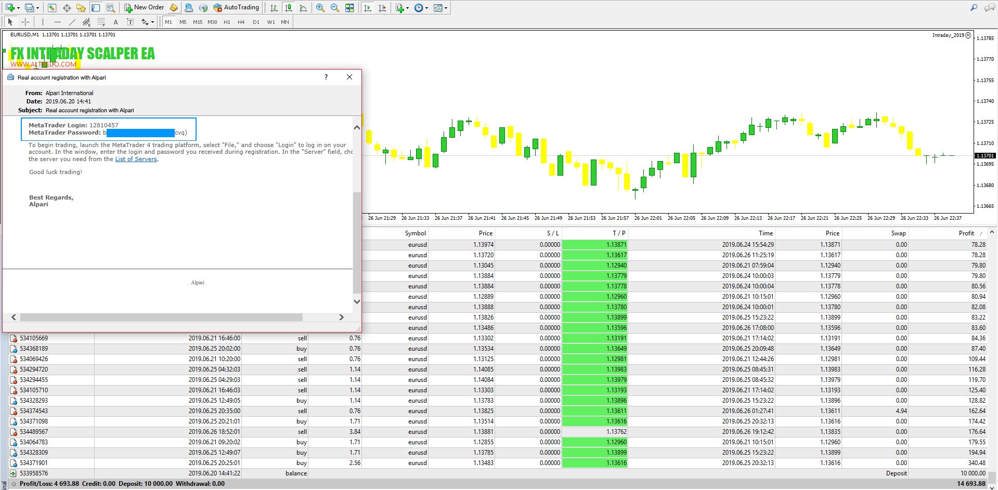Click the Intraday_2019 expert advisor label

click(x=951, y=35)
